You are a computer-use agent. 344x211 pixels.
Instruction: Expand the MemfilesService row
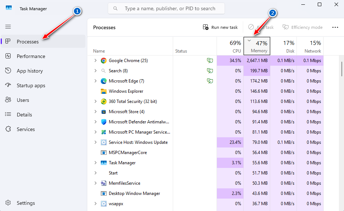click(95, 183)
